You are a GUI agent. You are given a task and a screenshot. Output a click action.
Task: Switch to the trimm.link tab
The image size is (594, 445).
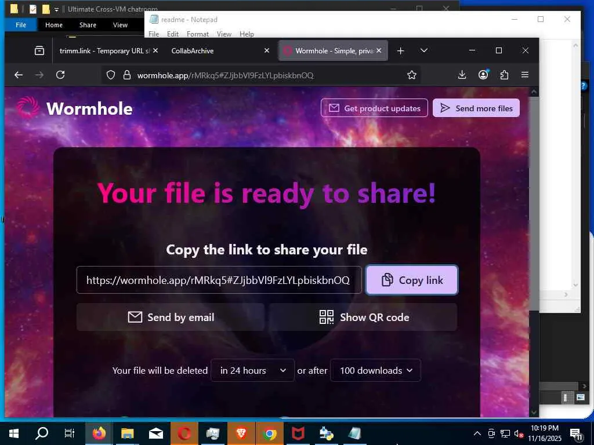(104, 51)
